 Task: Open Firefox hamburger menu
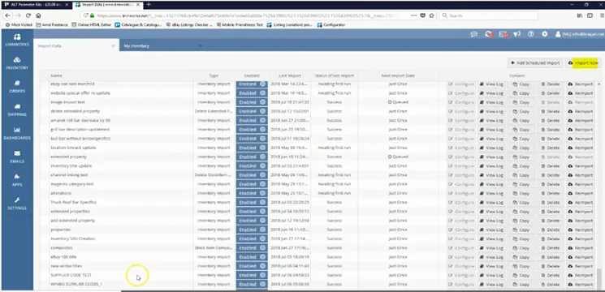coord(602,15)
